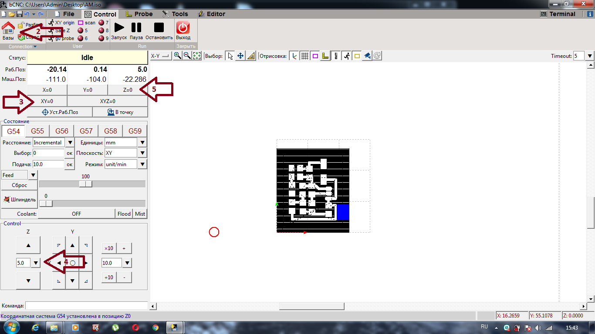Toggle axes drawing display

[x=294, y=56]
